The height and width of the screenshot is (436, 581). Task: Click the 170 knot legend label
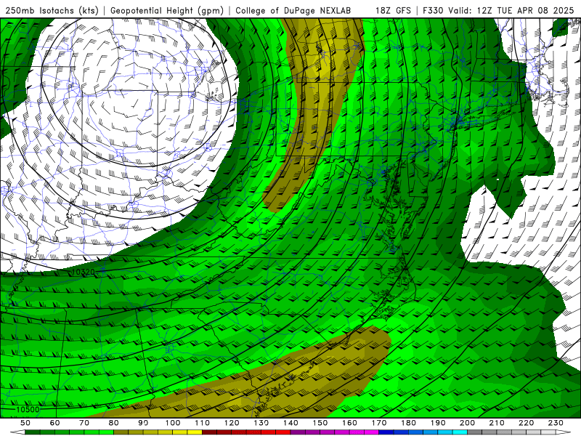tap(379, 423)
